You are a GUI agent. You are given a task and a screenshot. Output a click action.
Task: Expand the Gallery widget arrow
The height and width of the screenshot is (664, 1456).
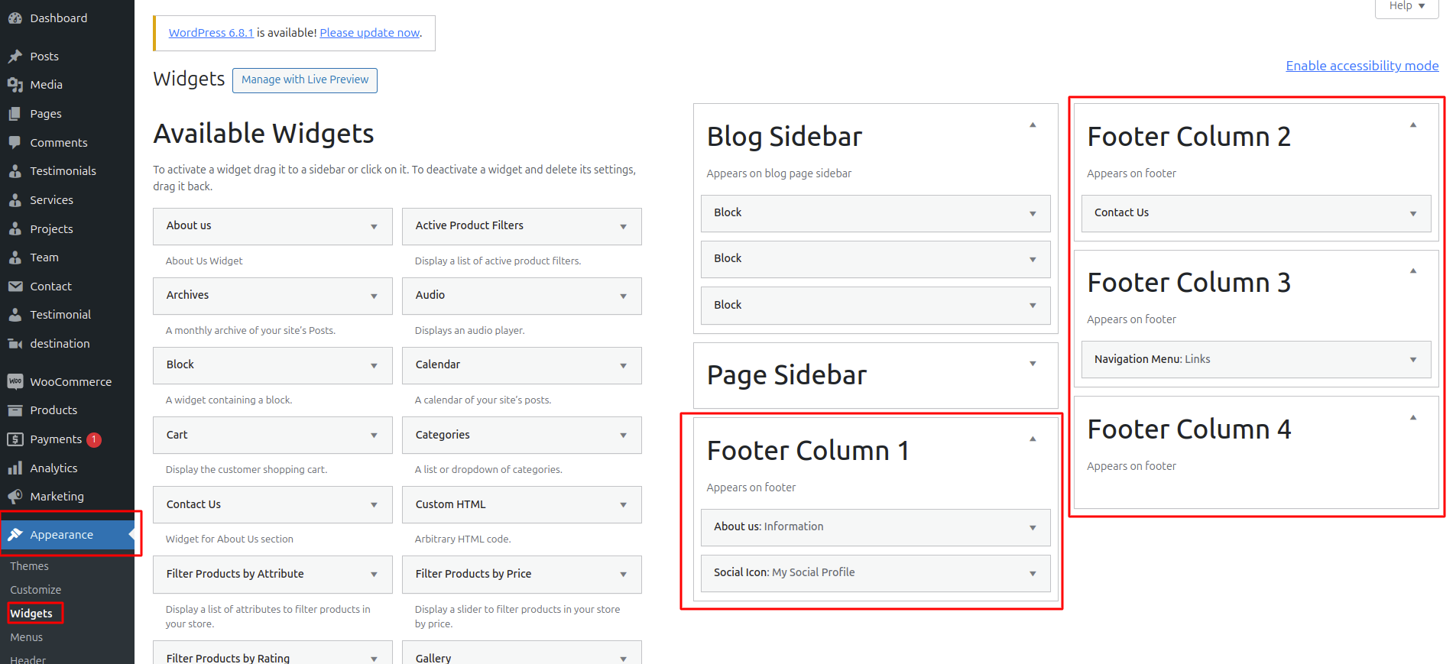coord(624,659)
